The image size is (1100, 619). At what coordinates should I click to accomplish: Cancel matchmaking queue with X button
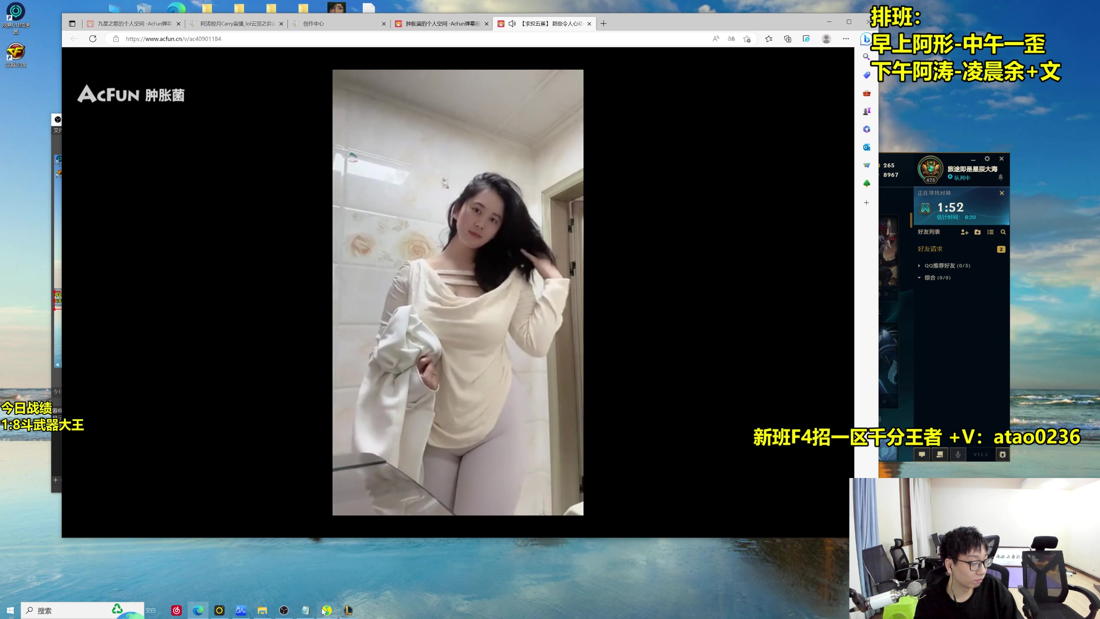coord(1002,193)
